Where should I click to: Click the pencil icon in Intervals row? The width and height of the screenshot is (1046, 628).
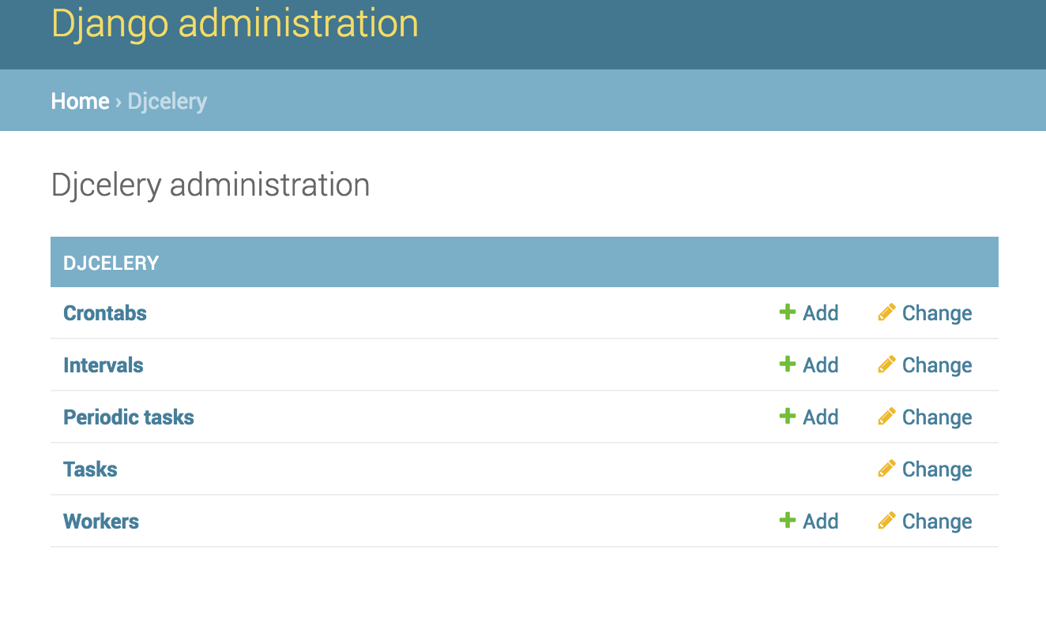click(886, 364)
